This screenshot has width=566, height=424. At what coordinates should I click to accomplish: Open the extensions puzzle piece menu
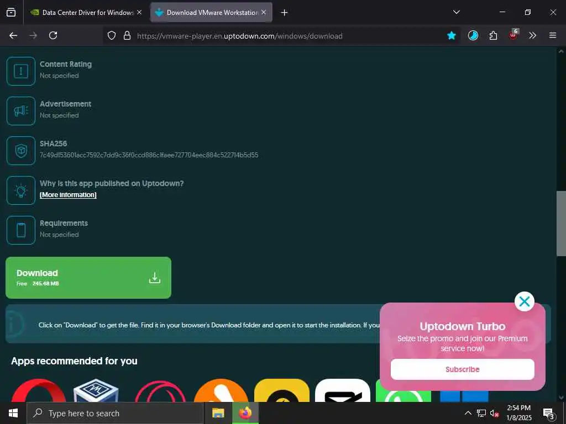pyautogui.click(x=493, y=35)
